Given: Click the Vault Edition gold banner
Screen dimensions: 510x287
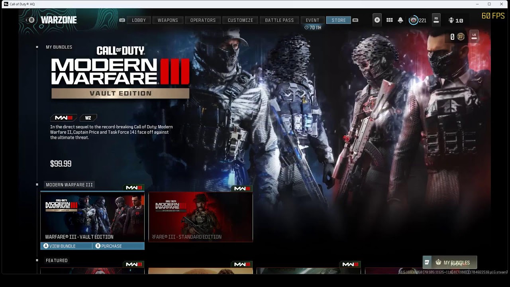Looking at the screenshot, I should (120, 93).
